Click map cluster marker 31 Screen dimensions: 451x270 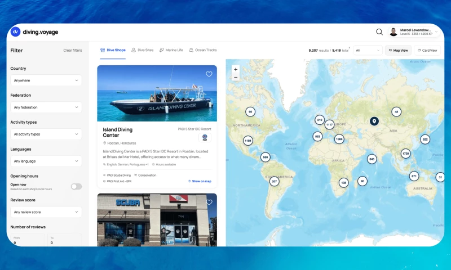(440, 177)
